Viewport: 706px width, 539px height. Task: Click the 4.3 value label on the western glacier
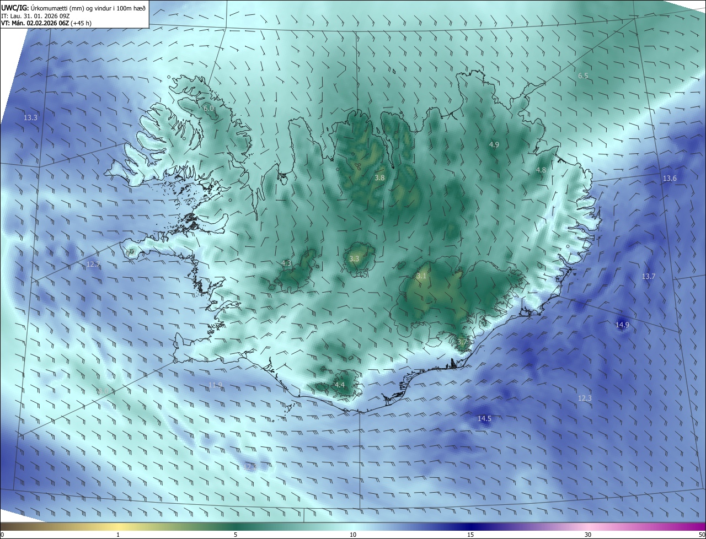tap(286, 263)
